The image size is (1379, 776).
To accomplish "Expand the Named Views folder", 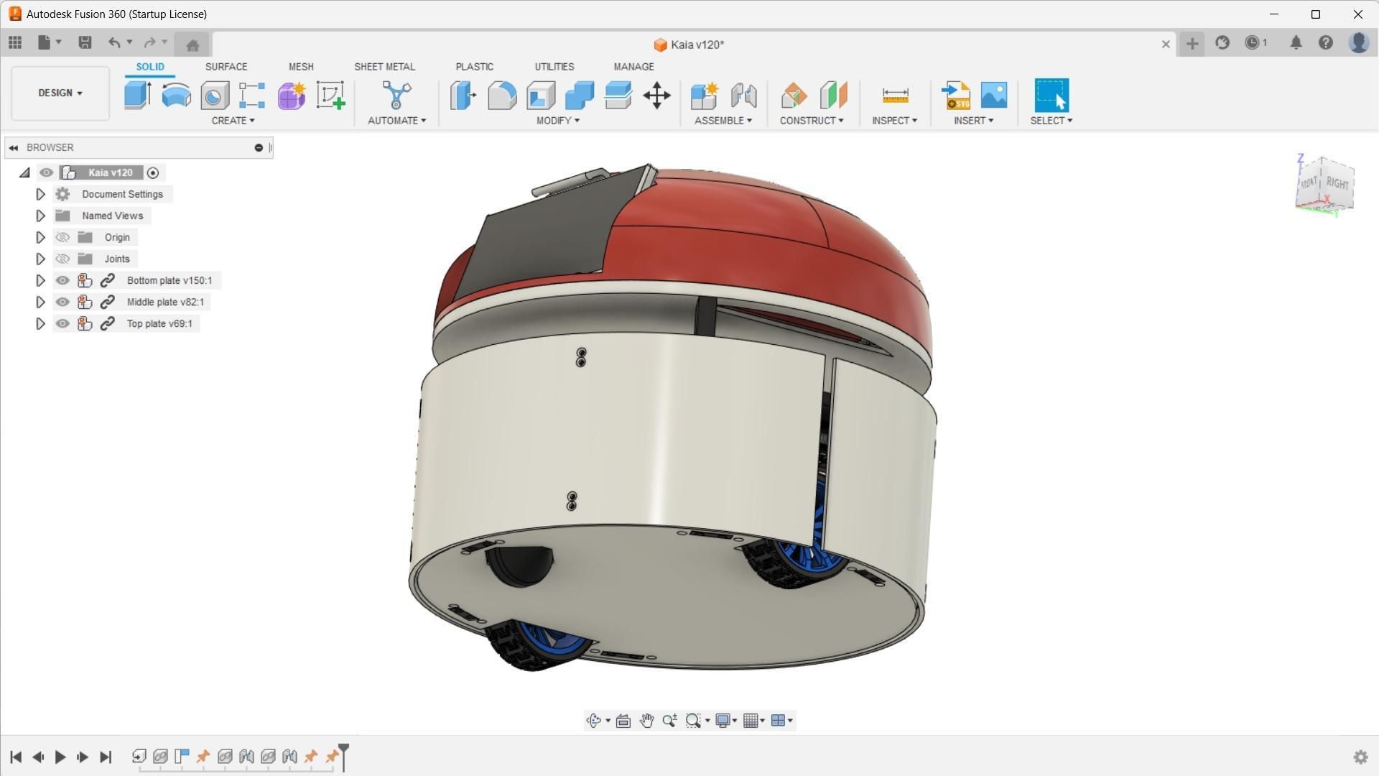I will 40,216.
